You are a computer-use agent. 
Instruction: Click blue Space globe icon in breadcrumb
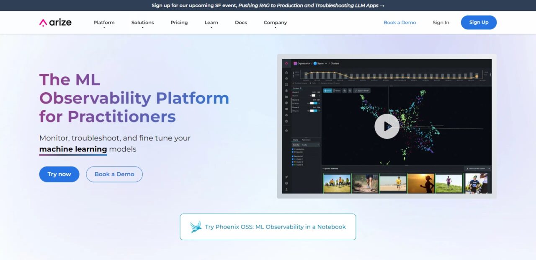point(315,63)
